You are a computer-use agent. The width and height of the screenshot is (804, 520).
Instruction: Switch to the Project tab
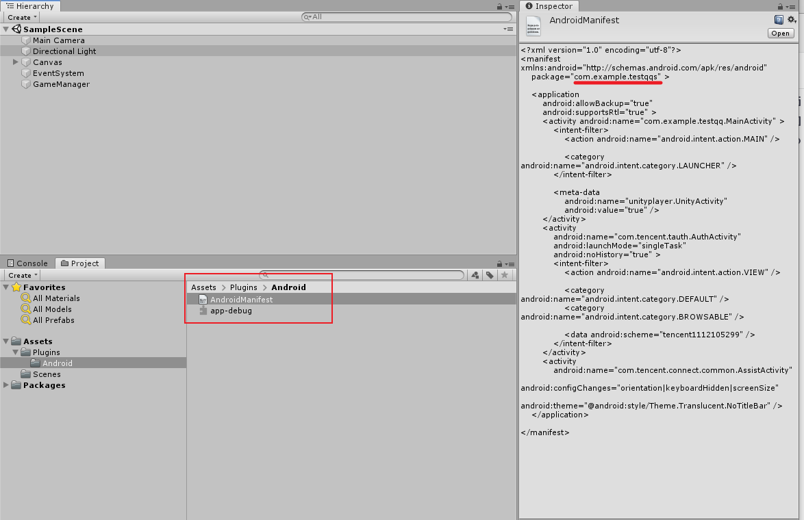coord(79,263)
